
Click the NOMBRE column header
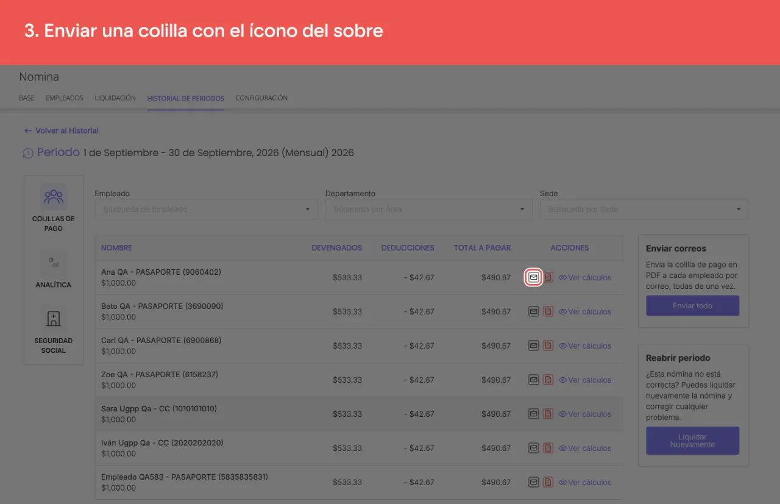[x=116, y=248]
